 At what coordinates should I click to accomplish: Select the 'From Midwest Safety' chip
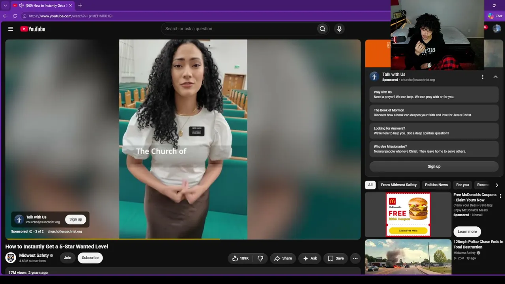(x=398, y=185)
